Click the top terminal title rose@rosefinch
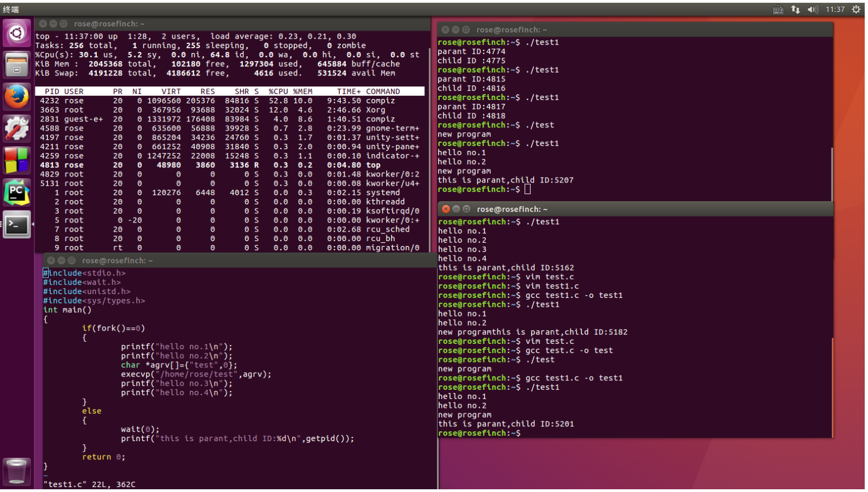 109,24
